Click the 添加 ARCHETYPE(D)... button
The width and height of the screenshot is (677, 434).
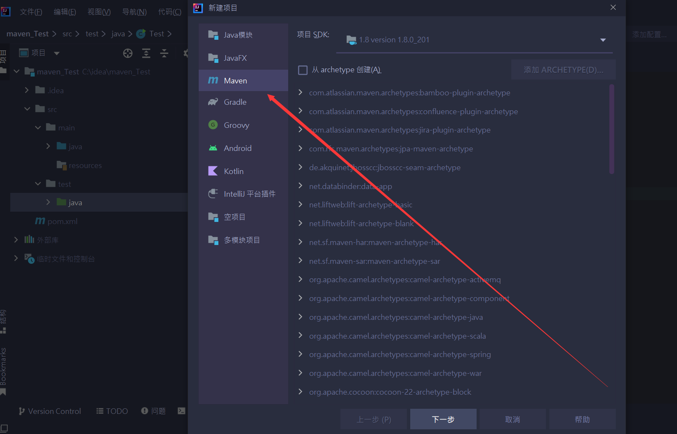pyautogui.click(x=564, y=70)
